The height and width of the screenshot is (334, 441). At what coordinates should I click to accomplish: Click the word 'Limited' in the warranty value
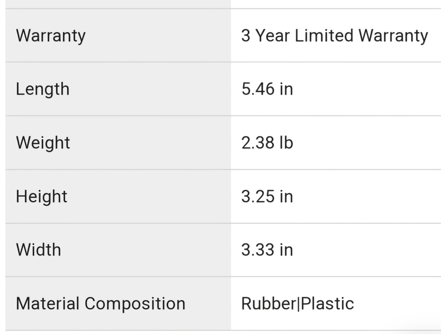point(324,36)
